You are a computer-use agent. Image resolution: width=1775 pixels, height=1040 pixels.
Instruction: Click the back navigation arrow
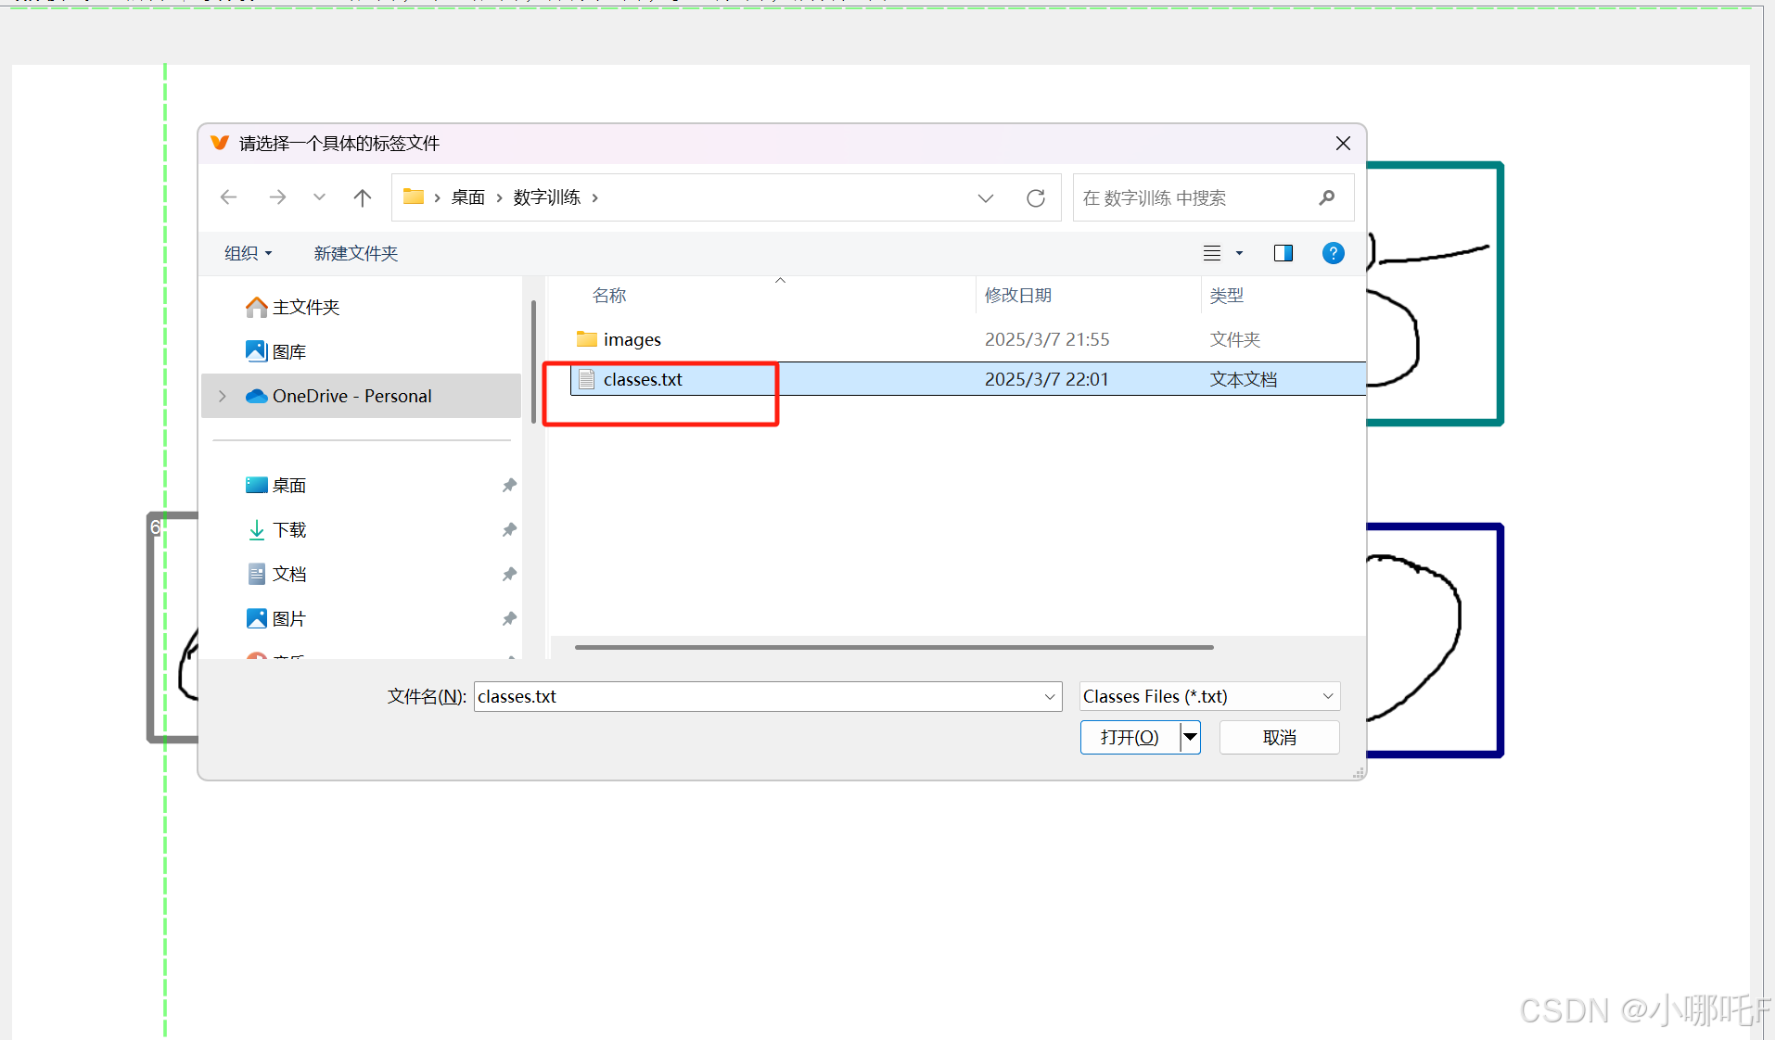click(228, 197)
